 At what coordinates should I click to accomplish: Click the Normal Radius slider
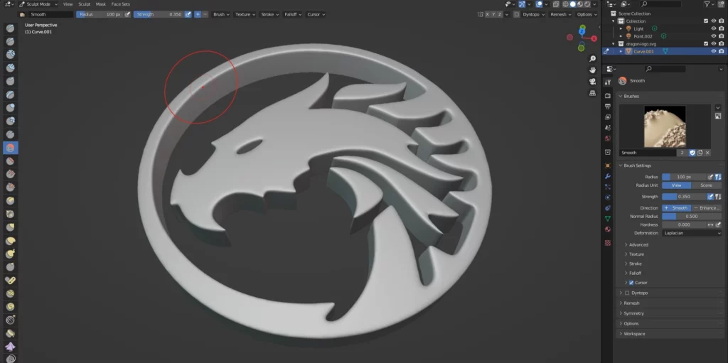(692, 217)
